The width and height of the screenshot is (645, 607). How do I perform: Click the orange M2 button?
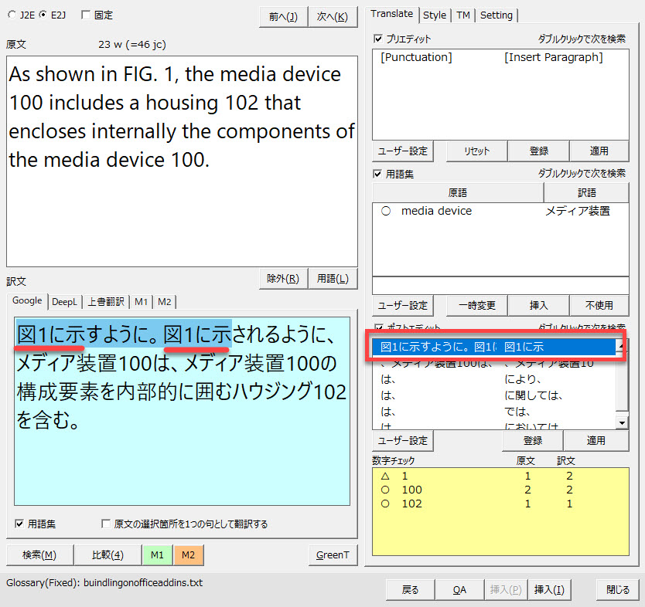[188, 554]
